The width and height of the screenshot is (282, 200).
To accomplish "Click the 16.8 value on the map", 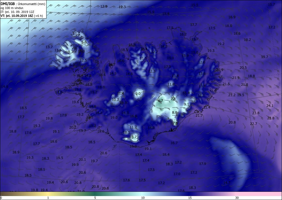I will pos(133,116).
